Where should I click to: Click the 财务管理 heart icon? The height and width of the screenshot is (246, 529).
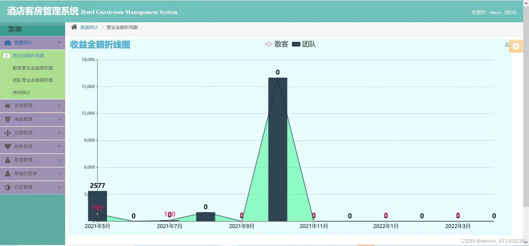[8, 147]
